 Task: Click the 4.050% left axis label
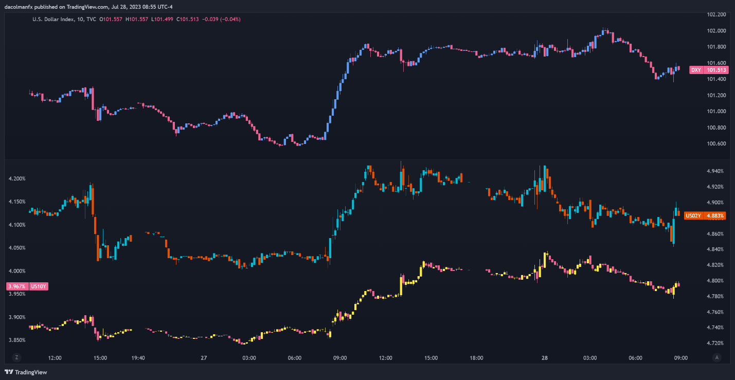[x=17, y=248]
